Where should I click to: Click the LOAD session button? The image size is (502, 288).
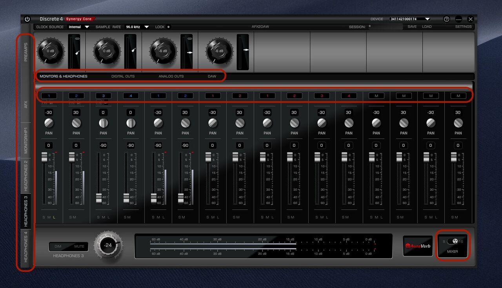click(x=427, y=27)
